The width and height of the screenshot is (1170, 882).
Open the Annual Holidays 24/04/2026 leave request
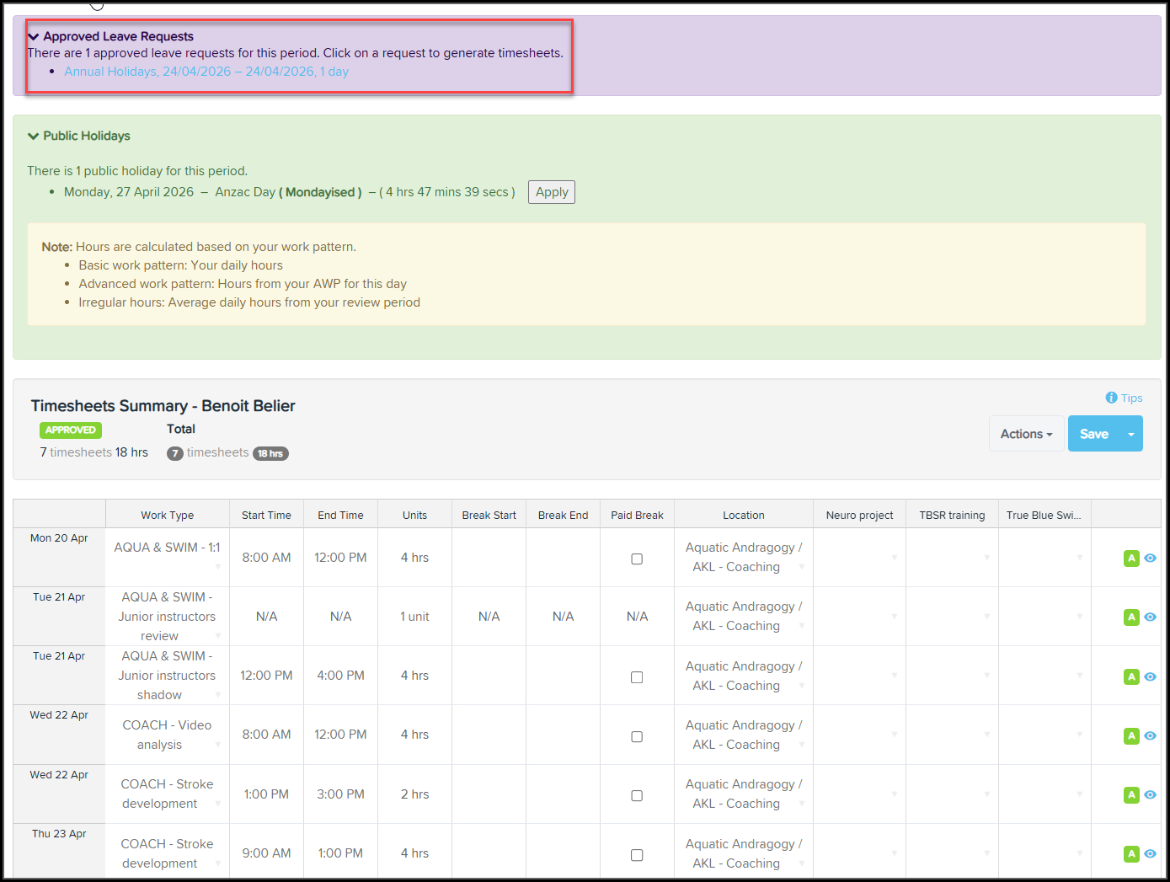click(x=206, y=72)
